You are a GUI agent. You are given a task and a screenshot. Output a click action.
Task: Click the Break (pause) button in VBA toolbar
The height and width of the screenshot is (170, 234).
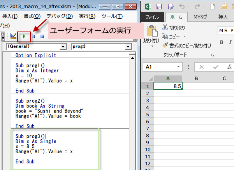pyautogui.click(x=33, y=36)
